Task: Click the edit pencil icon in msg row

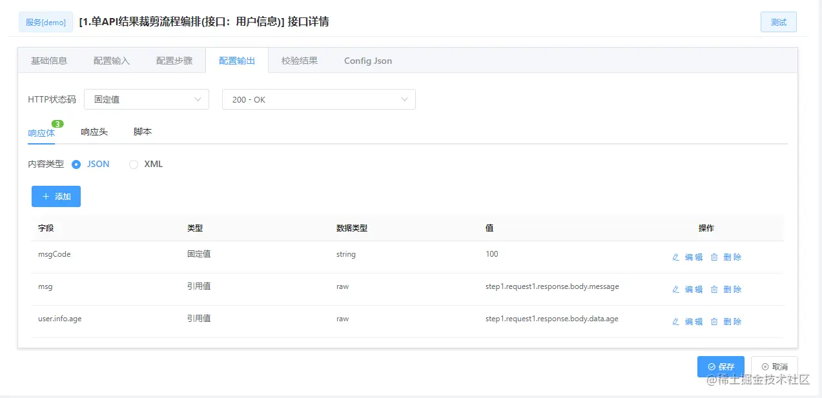Action: (676, 289)
